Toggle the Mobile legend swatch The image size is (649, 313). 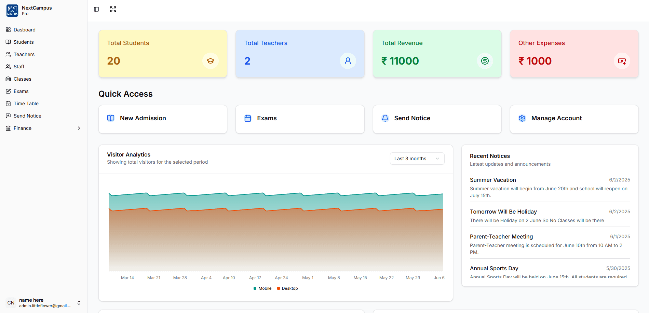click(255, 288)
